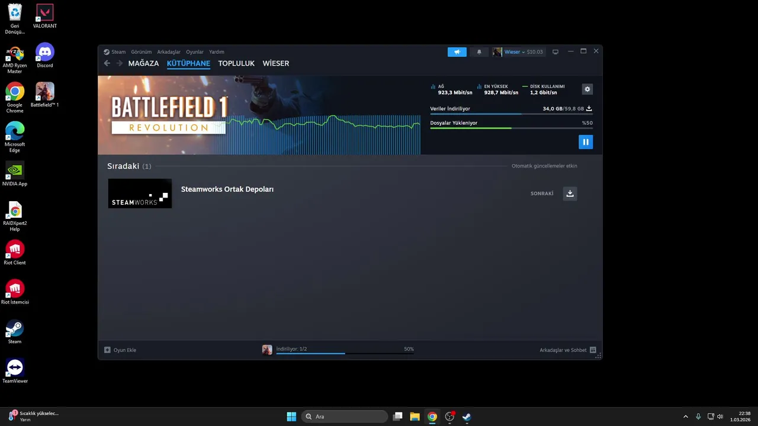Click Otomatik güncellemeler etkin text
The height and width of the screenshot is (426, 758).
(x=544, y=166)
